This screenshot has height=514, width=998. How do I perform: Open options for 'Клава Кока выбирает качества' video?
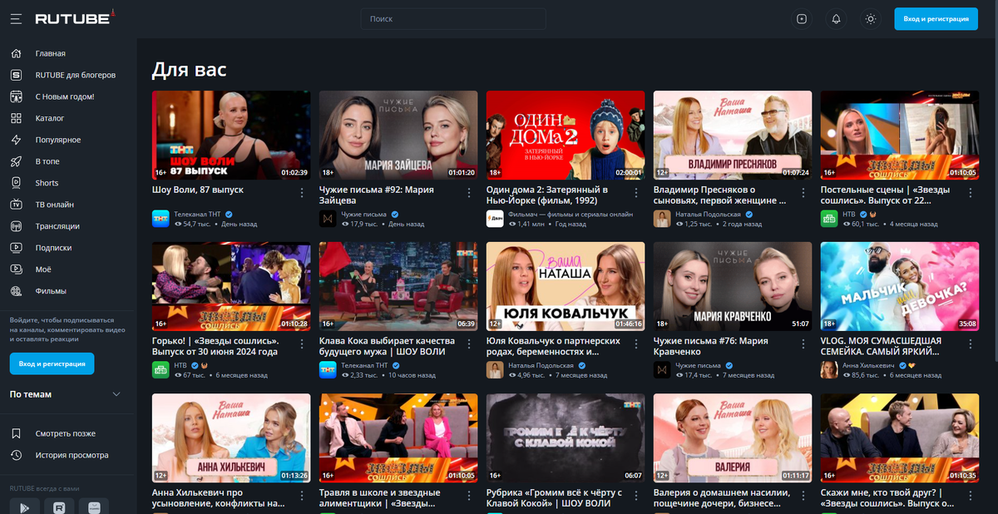(469, 343)
